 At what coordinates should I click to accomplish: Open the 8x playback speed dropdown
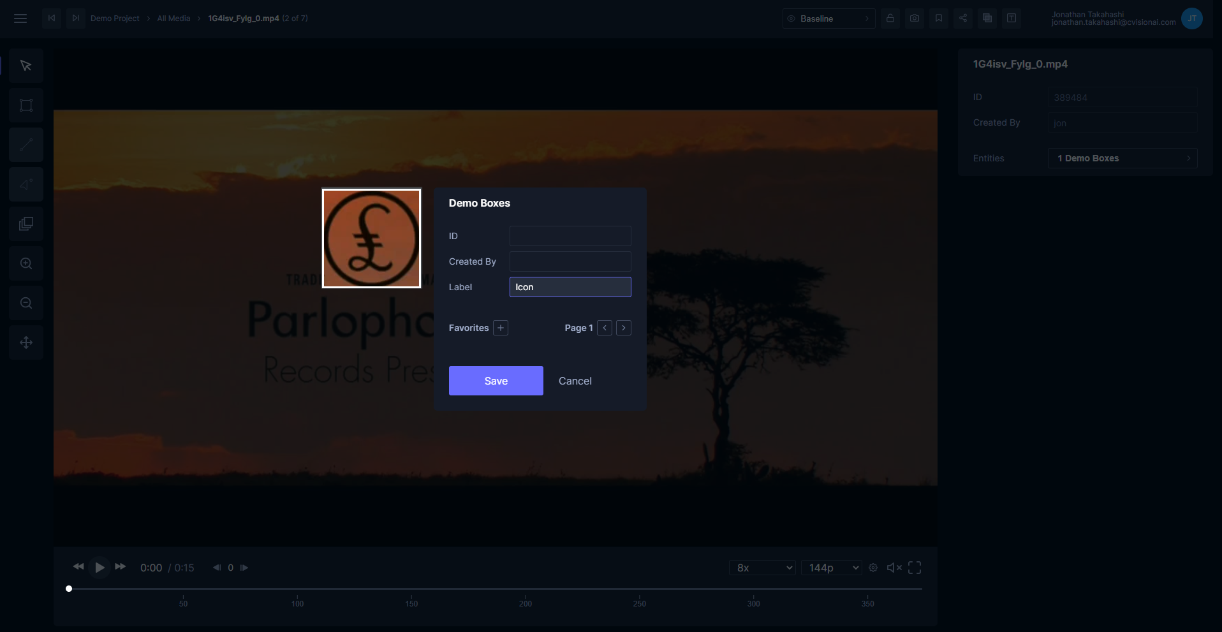[762, 568]
